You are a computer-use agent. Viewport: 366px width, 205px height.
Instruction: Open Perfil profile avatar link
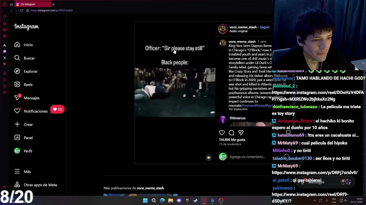pyautogui.click(x=23, y=151)
